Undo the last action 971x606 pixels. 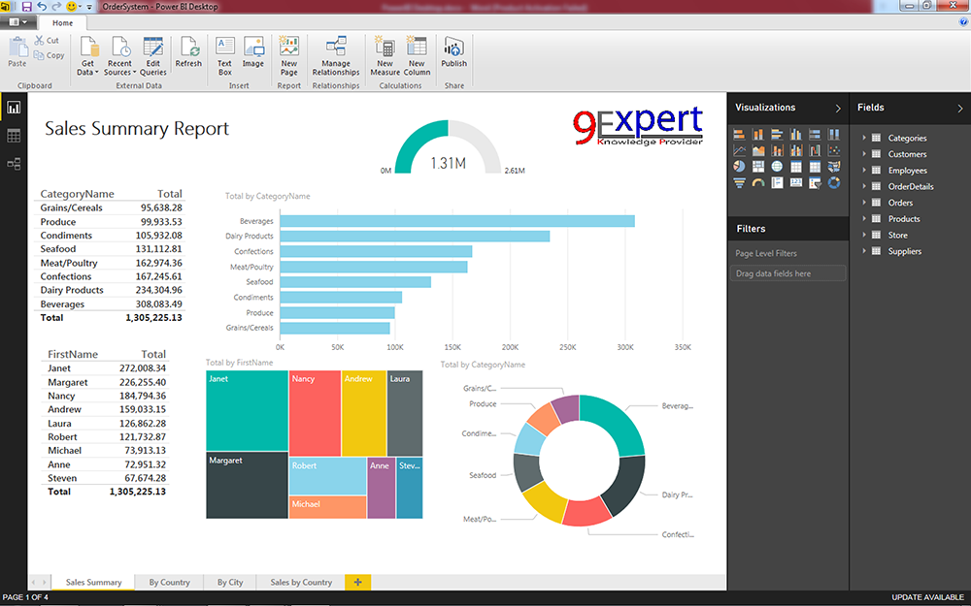point(42,6)
